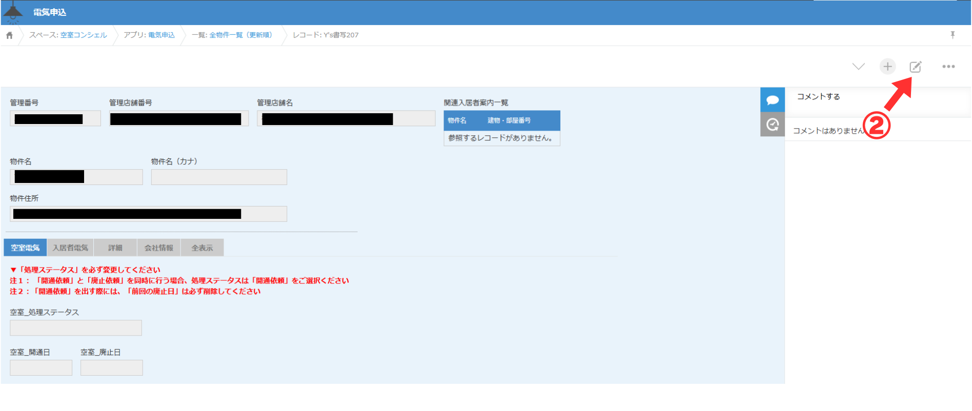
Task: Switch to the 入居者電気 tab
Action: click(x=70, y=248)
